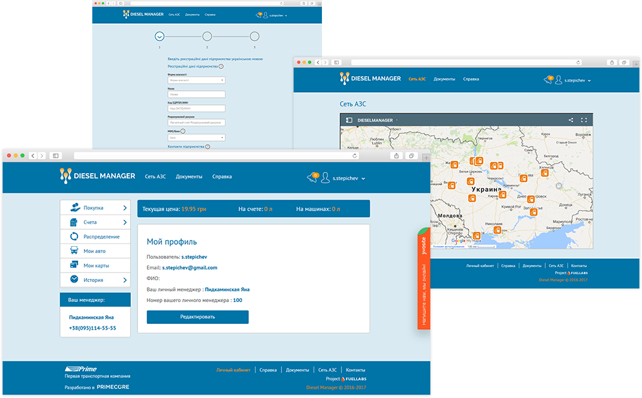This screenshot has width=642, height=398.
Task: Click Сеть АЗС link in front window footer
Action: point(328,370)
